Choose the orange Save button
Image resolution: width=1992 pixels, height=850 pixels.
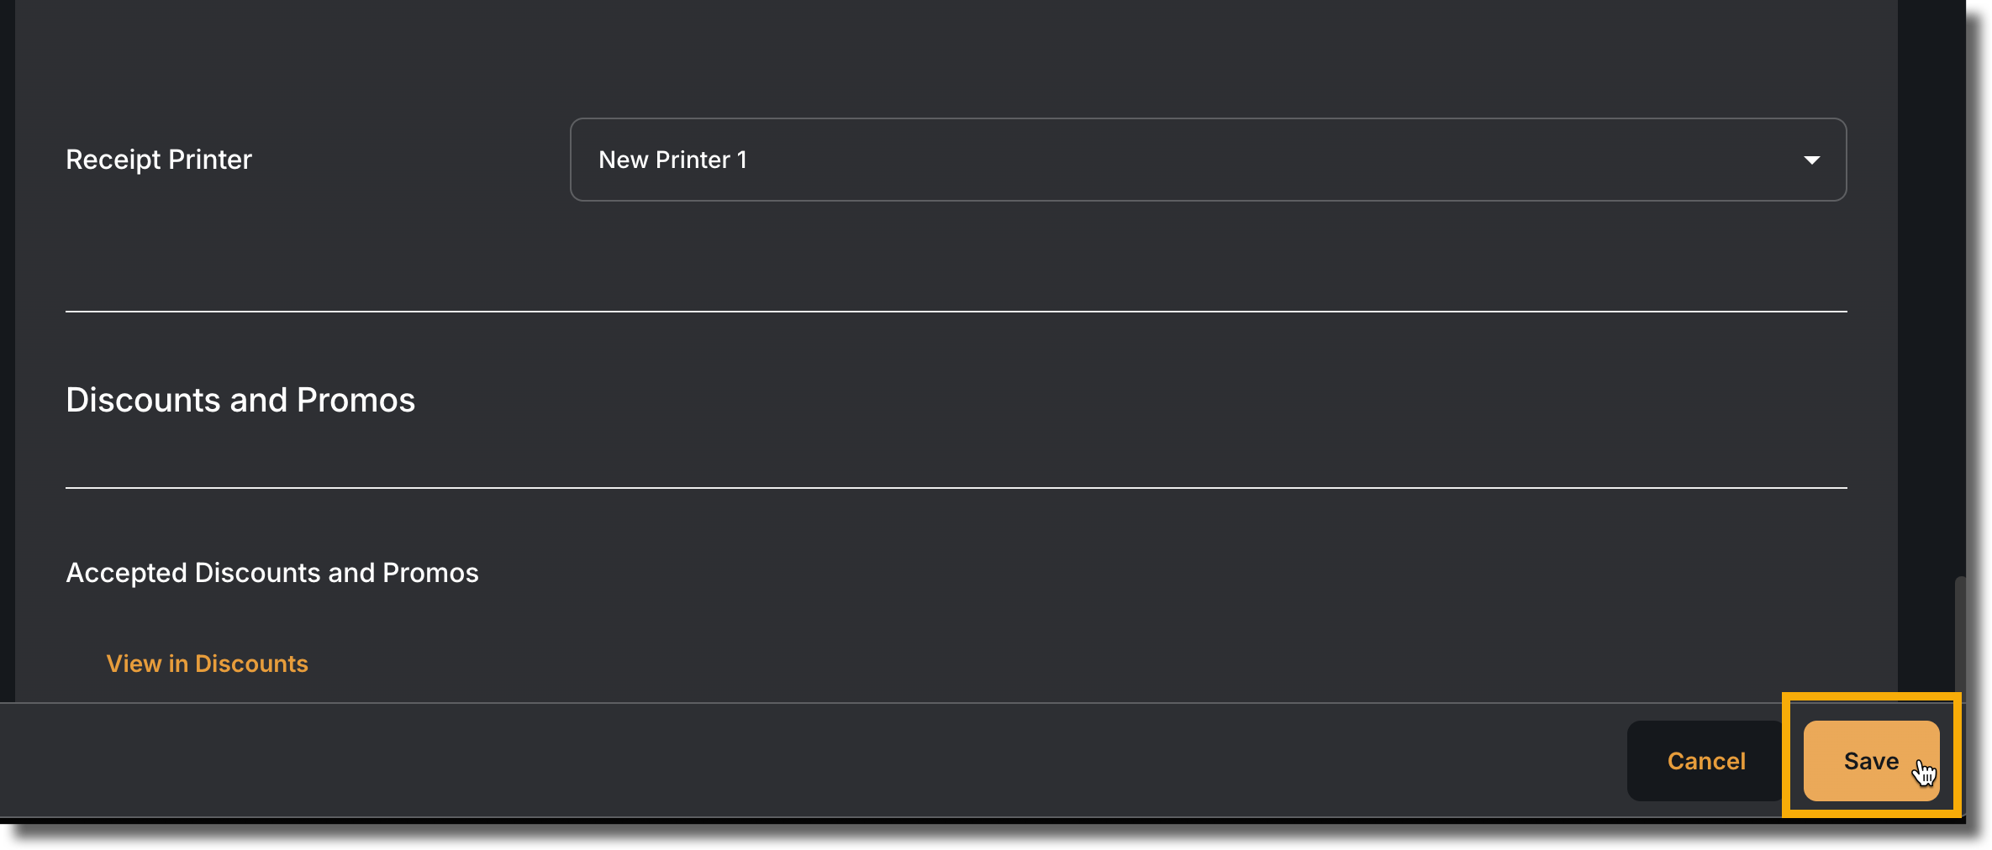(1871, 760)
